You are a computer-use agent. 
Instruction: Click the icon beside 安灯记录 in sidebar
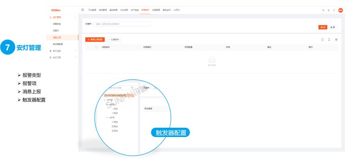click(51, 58)
